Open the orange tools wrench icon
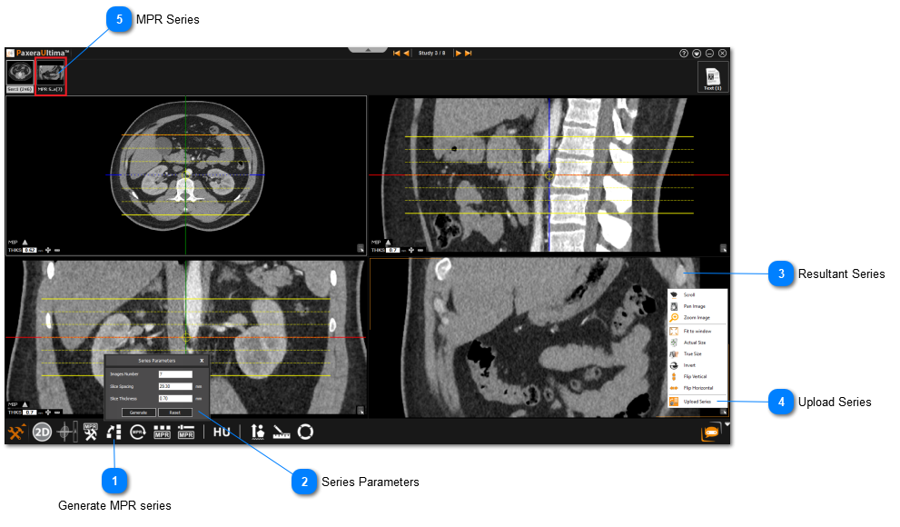Screen dimensions: 900x527 (x=17, y=433)
